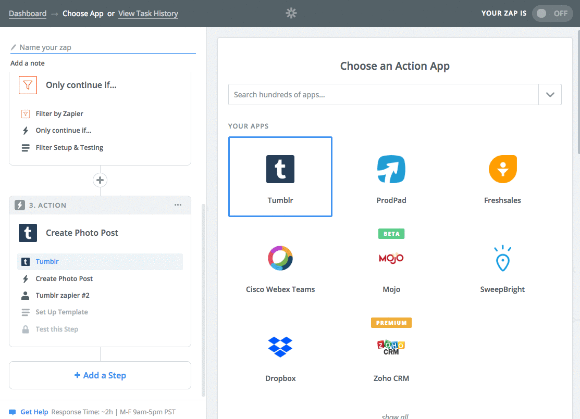The width and height of the screenshot is (580, 419).
Task: Open the Filter Setup & Testing step
Action: (x=69, y=148)
